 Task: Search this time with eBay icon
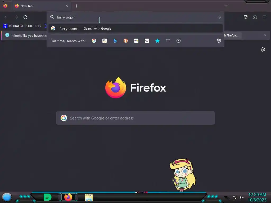point(136,41)
